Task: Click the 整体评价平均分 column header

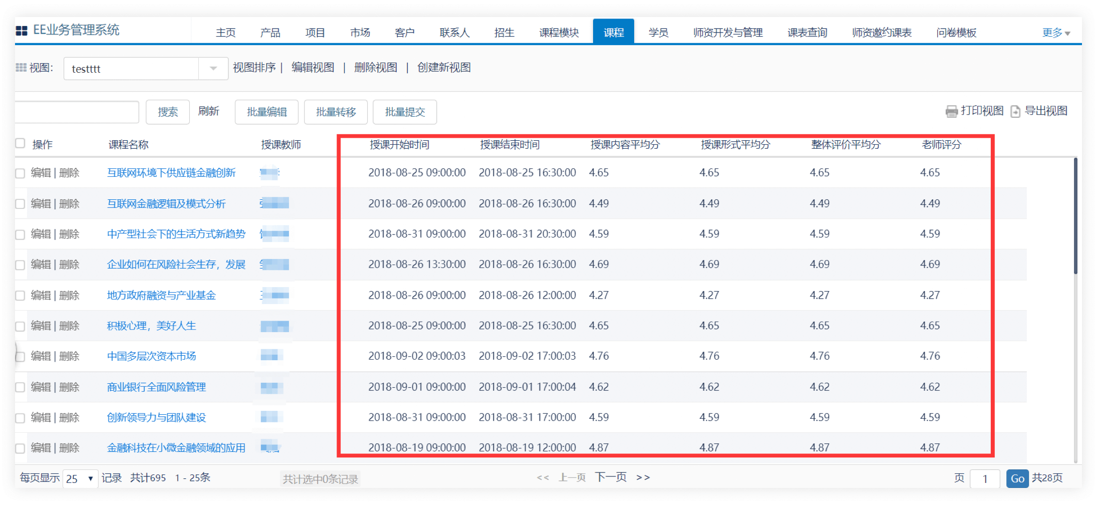Action: 846,145
